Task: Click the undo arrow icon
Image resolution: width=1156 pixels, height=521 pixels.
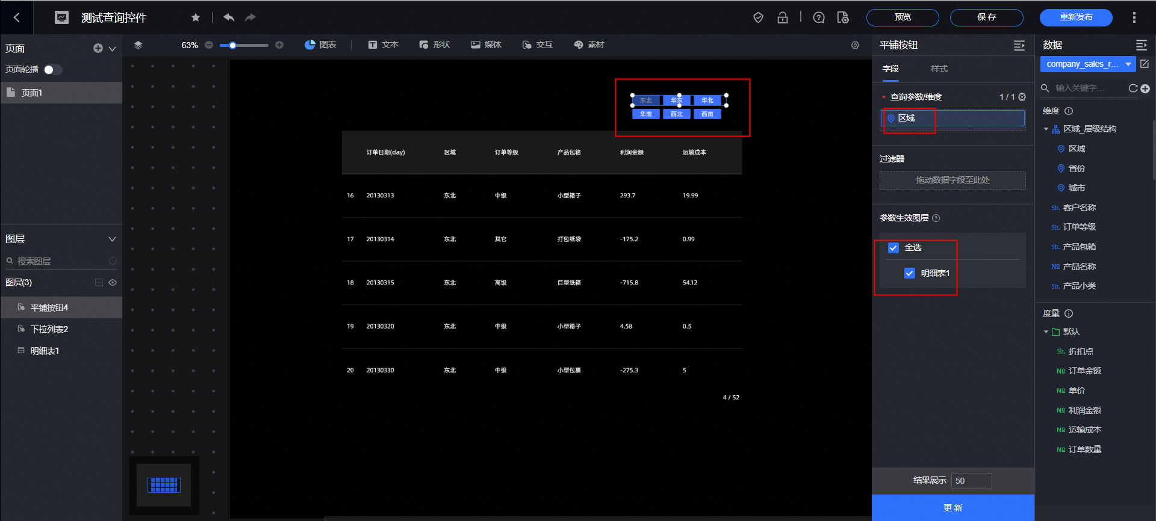Action: 229,17
